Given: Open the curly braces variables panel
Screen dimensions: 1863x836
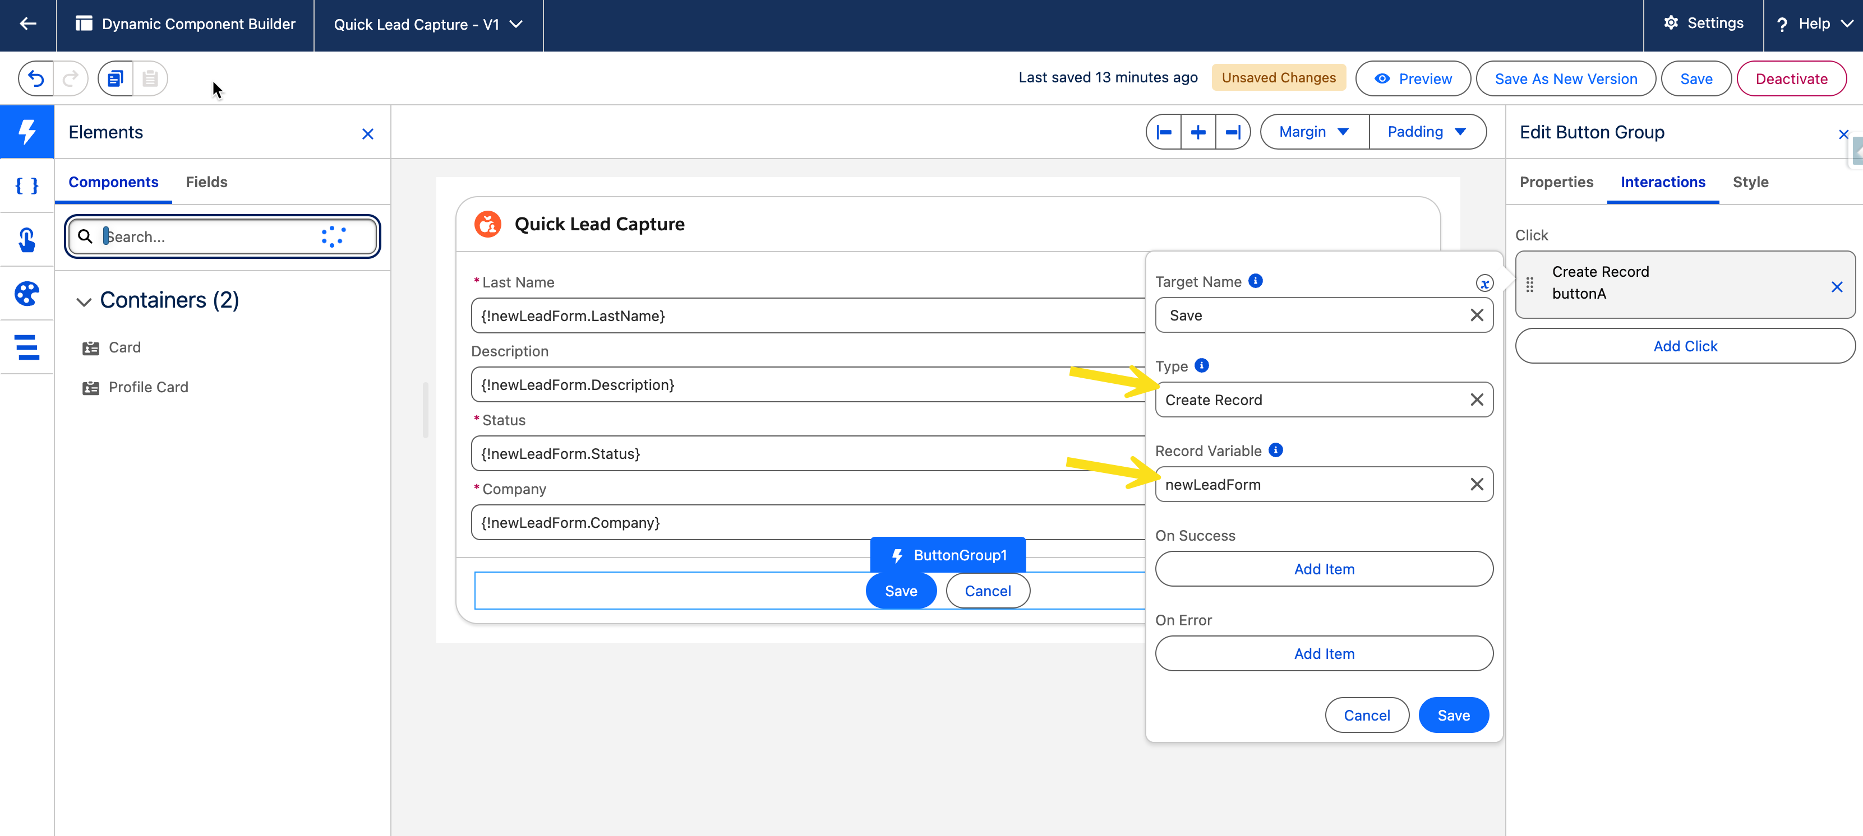Looking at the screenshot, I should tap(27, 185).
